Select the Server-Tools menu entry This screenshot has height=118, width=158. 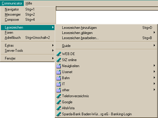[x=28, y=51]
